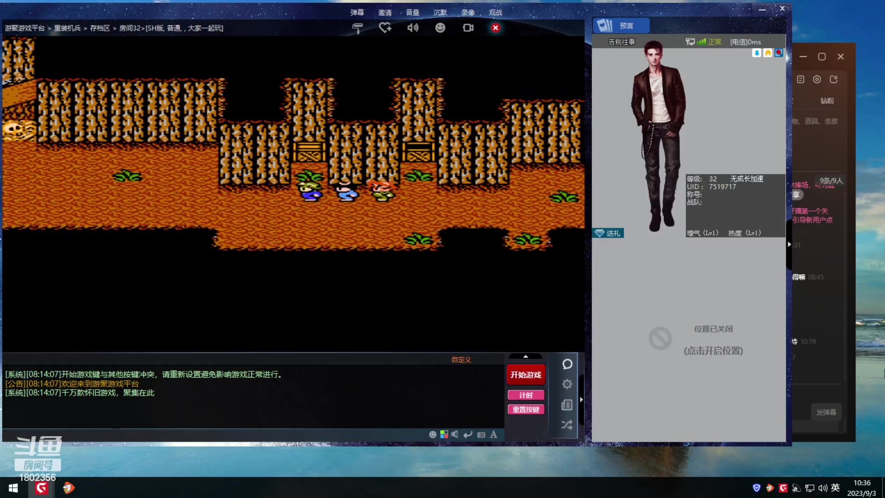
Task: Click the font A icon in chat toolbar
Action: pos(494,434)
